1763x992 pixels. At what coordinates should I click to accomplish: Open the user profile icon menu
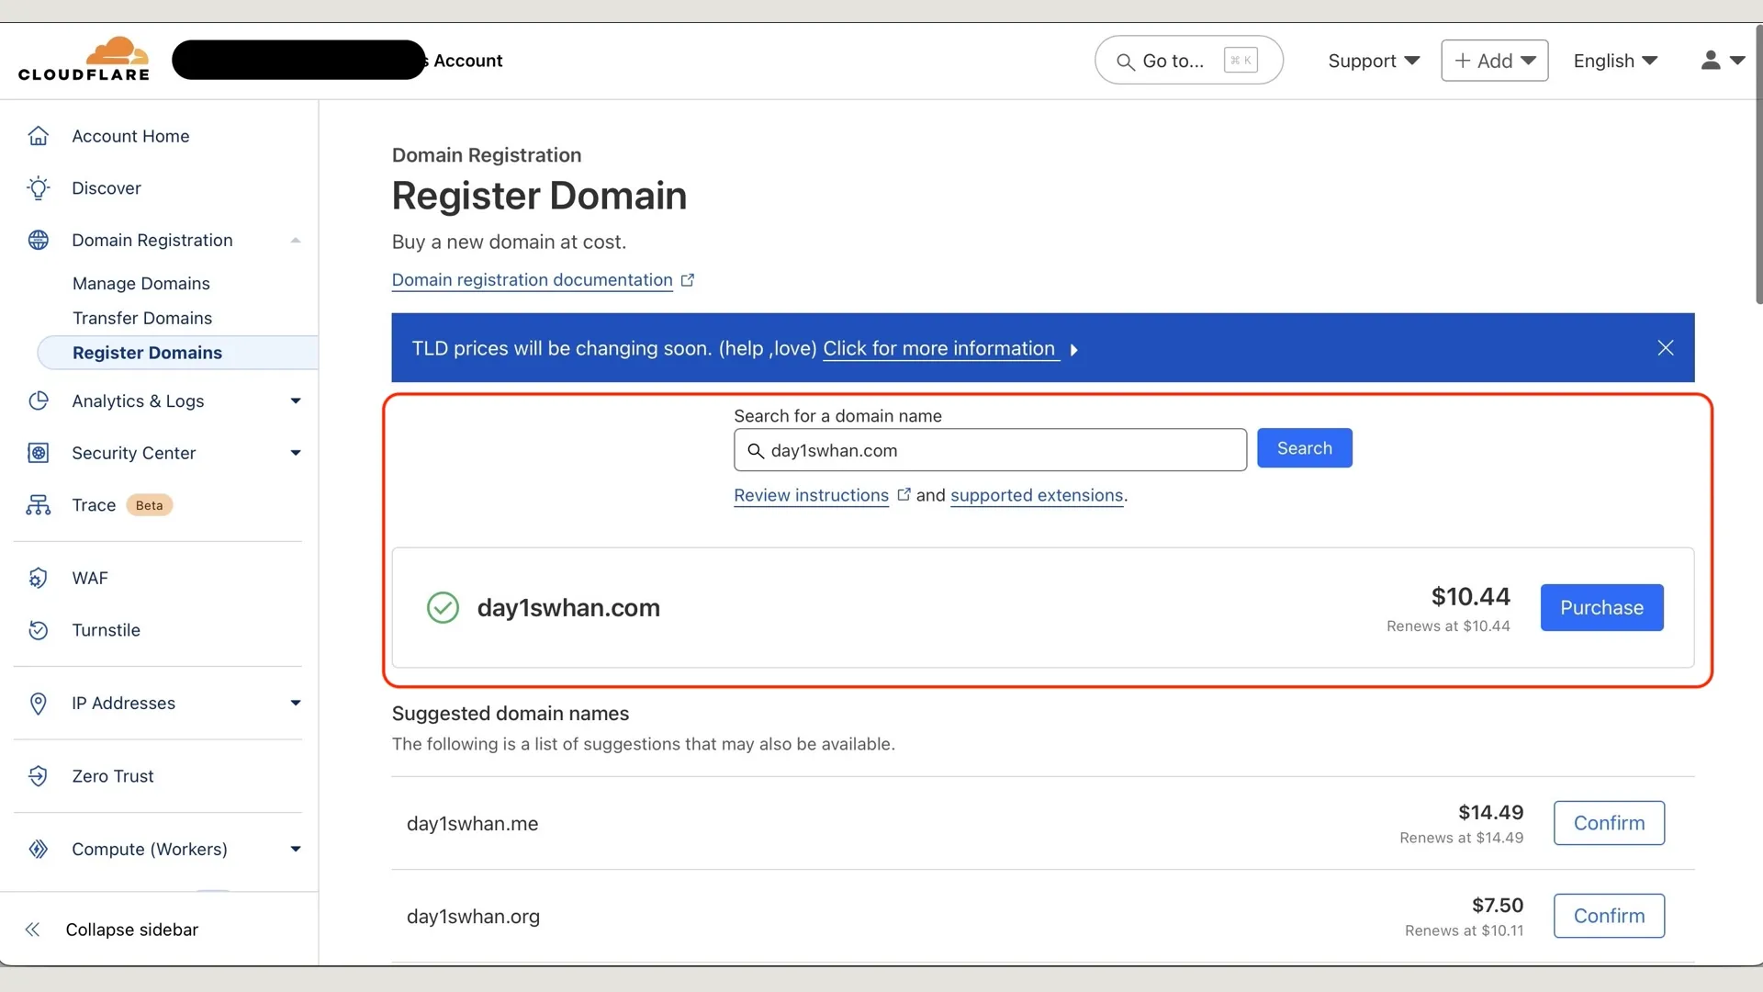[1710, 61]
